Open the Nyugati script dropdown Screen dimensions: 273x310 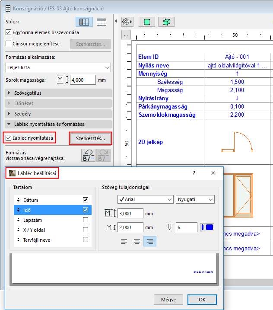(x=195, y=199)
